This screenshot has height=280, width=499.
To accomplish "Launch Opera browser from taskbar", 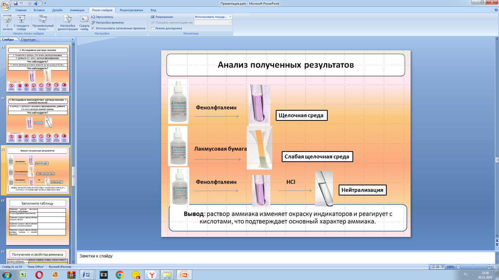I will (x=39, y=275).
